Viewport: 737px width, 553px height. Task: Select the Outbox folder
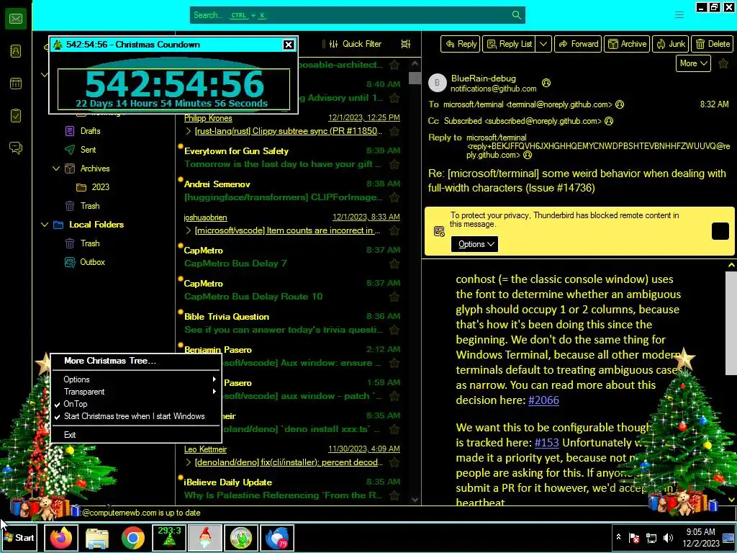point(92,262)
